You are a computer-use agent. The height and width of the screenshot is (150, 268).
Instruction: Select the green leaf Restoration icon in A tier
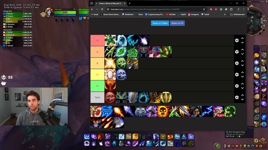tap(121, 52)
